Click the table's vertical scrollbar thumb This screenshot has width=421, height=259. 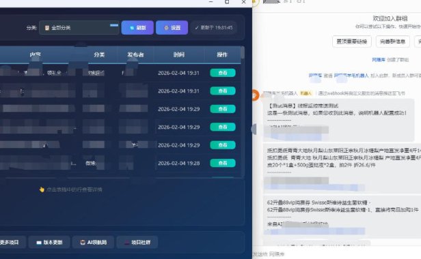[x=243, y=52]
